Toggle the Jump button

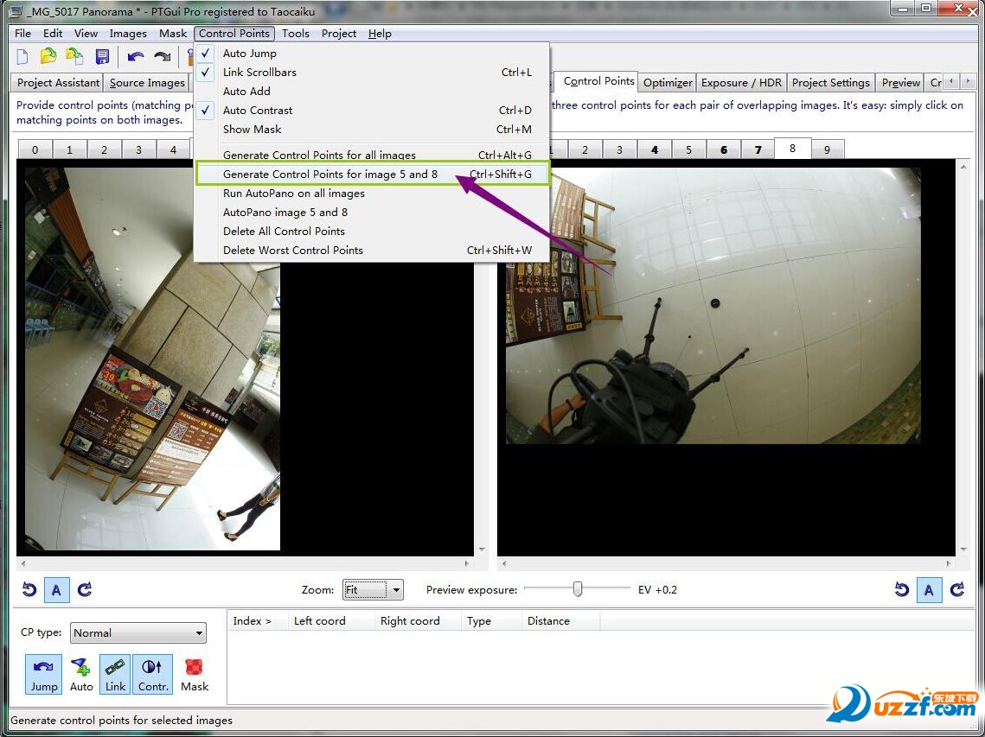pos(44,674)
